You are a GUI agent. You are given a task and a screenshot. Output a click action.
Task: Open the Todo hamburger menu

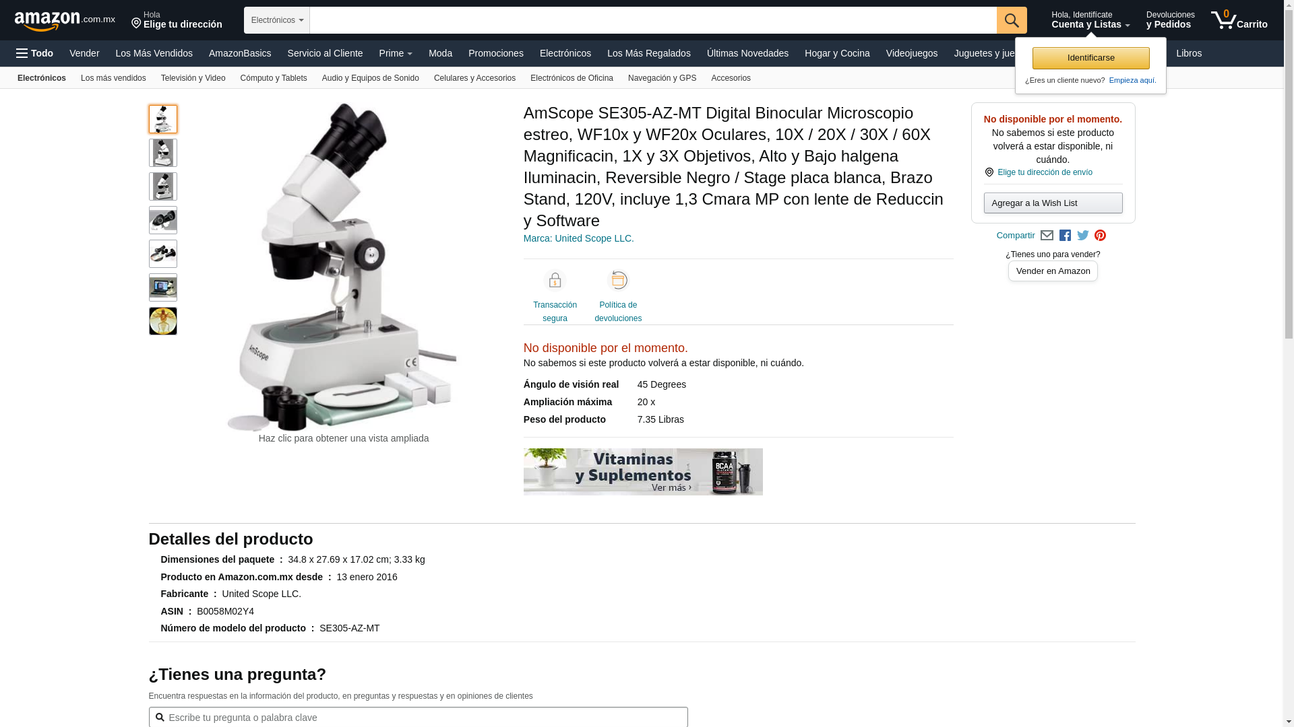35,53
